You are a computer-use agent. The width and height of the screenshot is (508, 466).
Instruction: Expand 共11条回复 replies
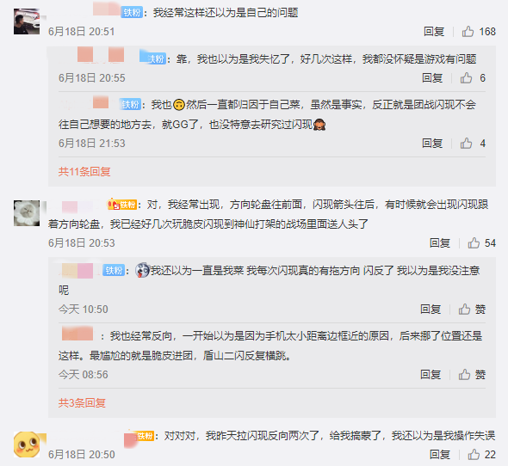(x=84, y=171)
